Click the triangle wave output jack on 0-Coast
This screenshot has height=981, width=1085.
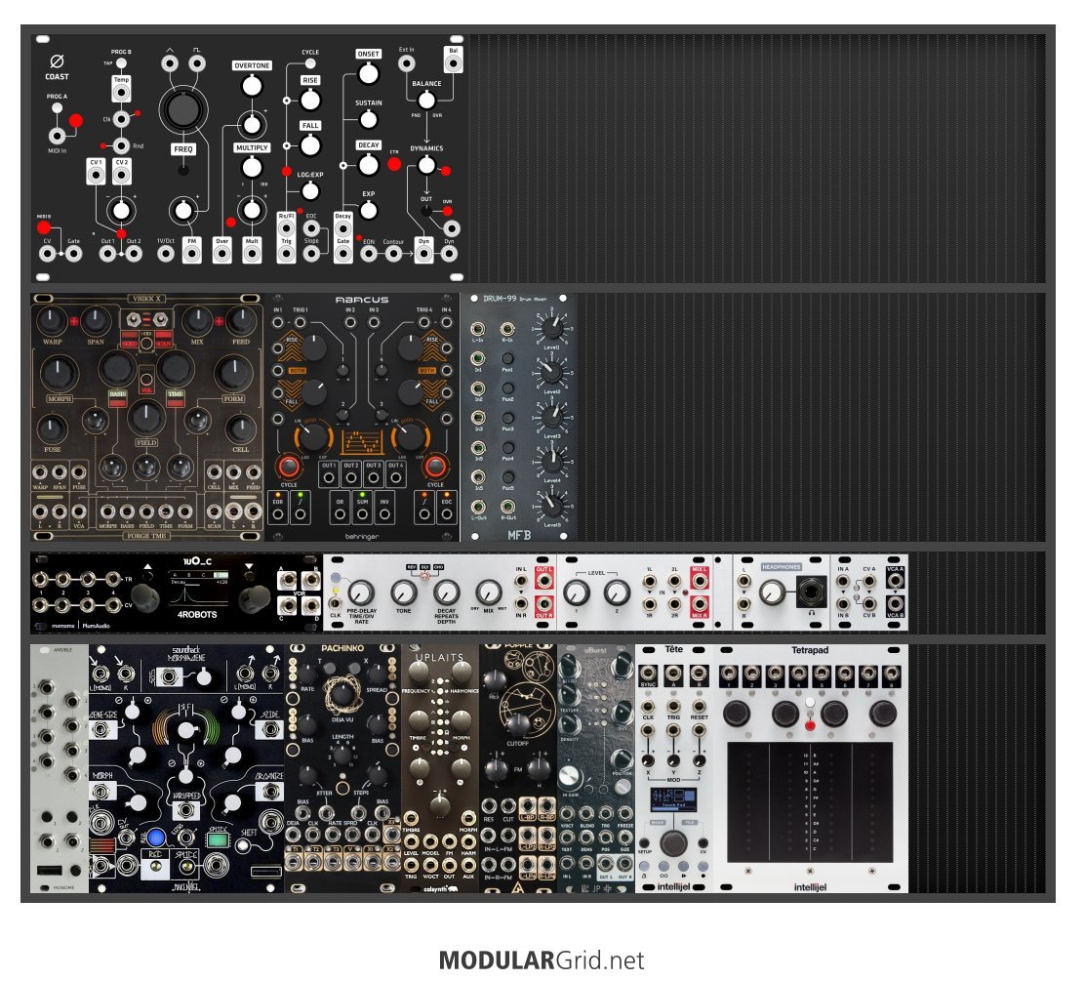170,64
